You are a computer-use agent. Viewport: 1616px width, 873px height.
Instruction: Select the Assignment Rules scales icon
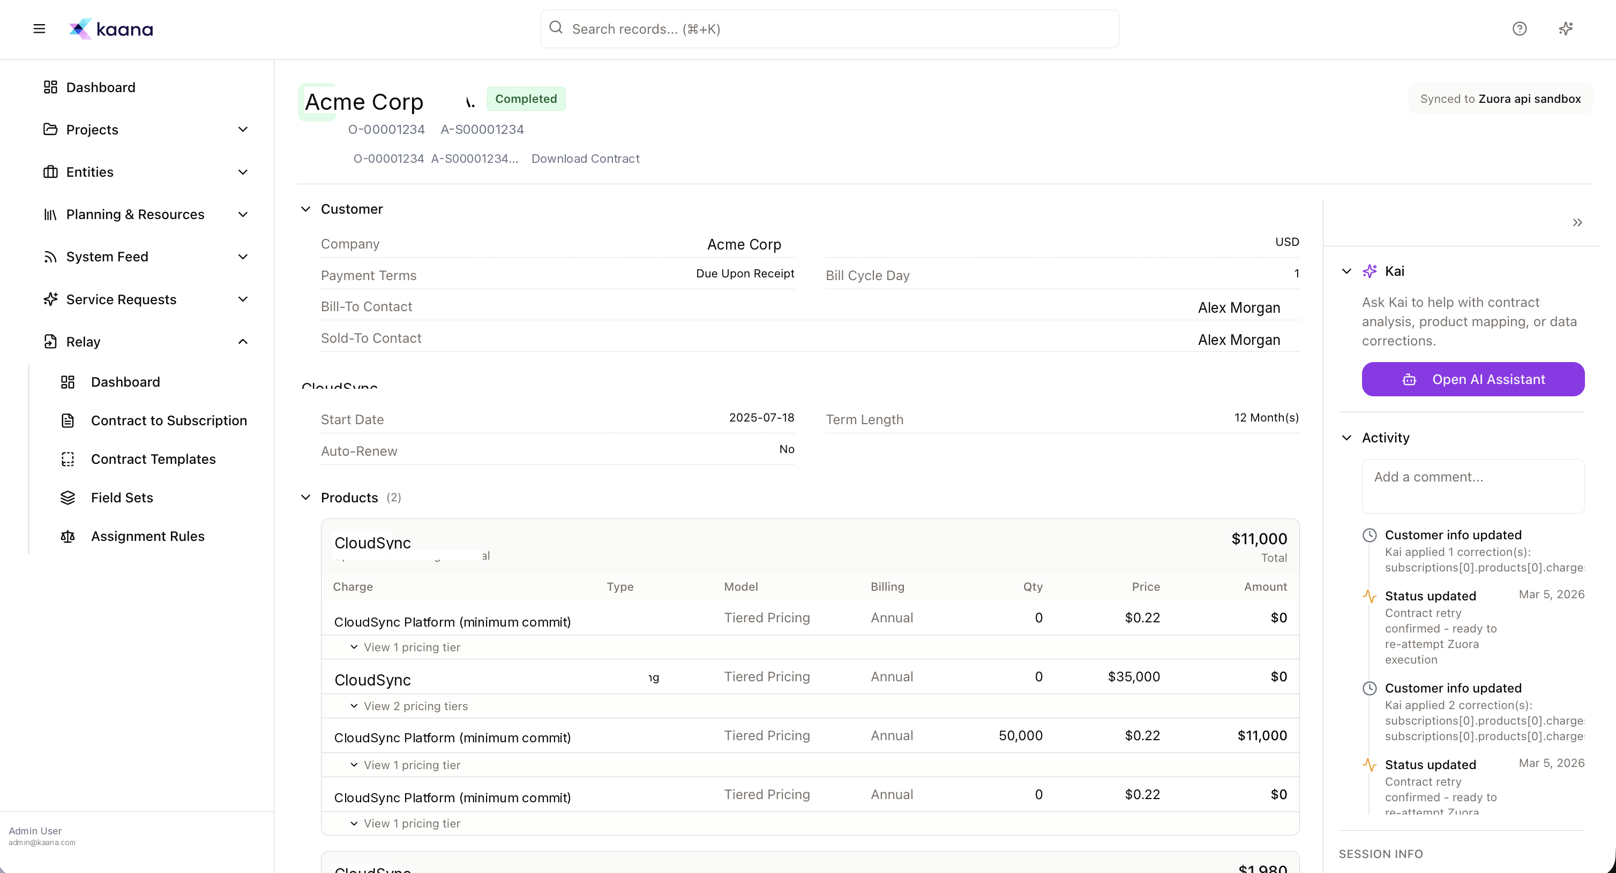point(68,536)
